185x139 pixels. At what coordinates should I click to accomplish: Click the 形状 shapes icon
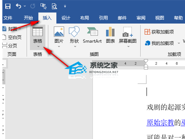point(74,32)
